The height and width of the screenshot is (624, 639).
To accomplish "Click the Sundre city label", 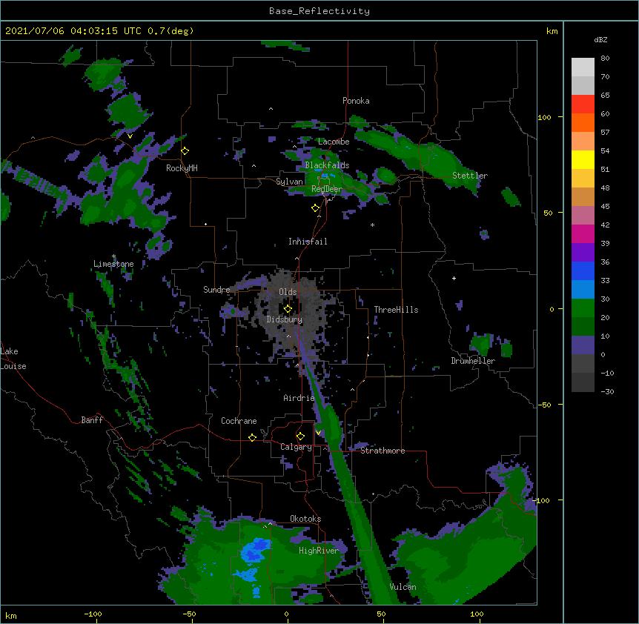I will [216, 290].
